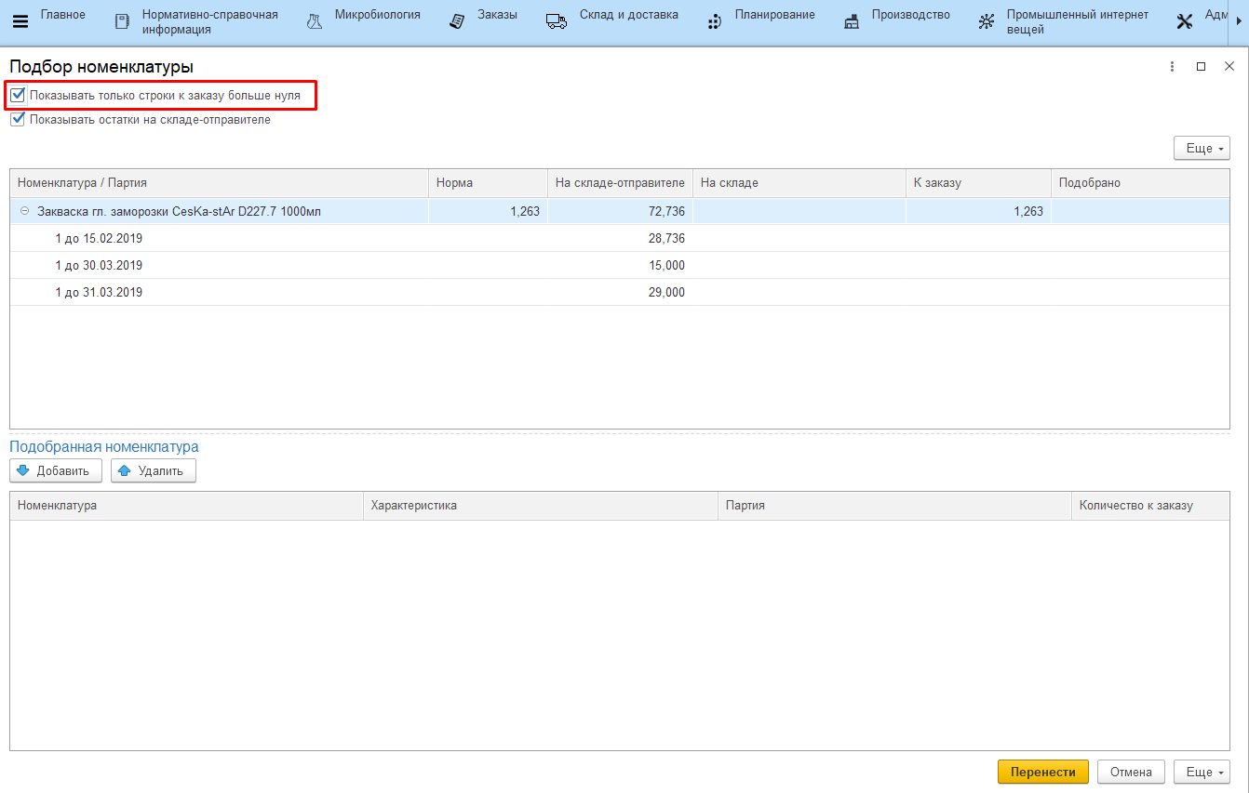The width and height of the screenshot is (1249, 793).
Task: Click the Микробиология flask icon
Action: click(x=315, y=21)
